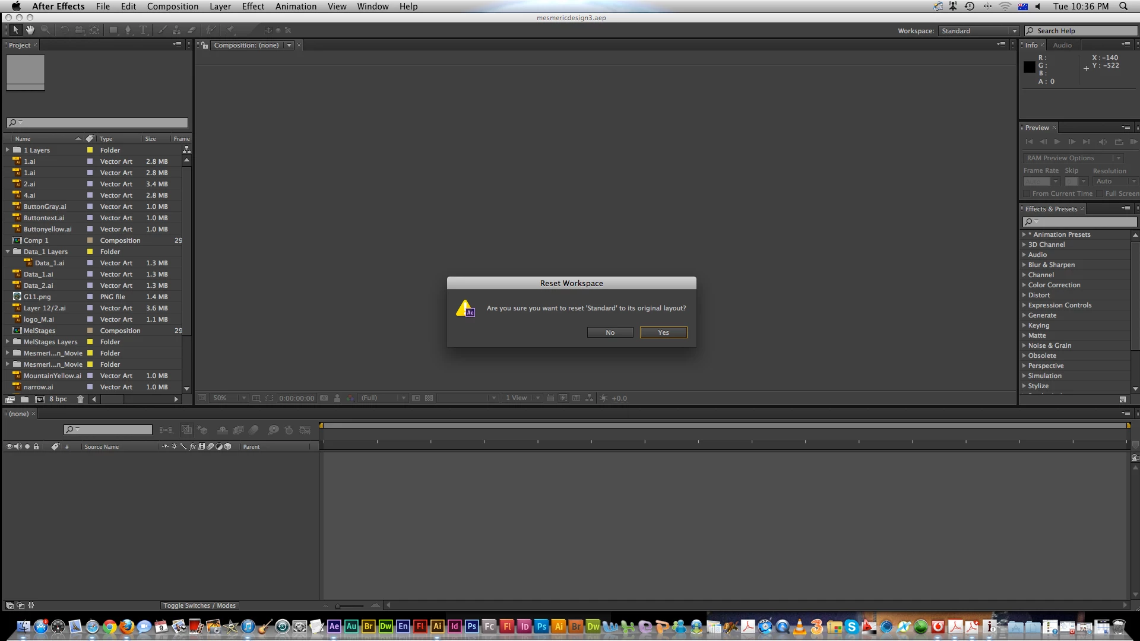
Task: Select the Puppet Pin tool
Action: pyautogui.click(x=231, y=30)
